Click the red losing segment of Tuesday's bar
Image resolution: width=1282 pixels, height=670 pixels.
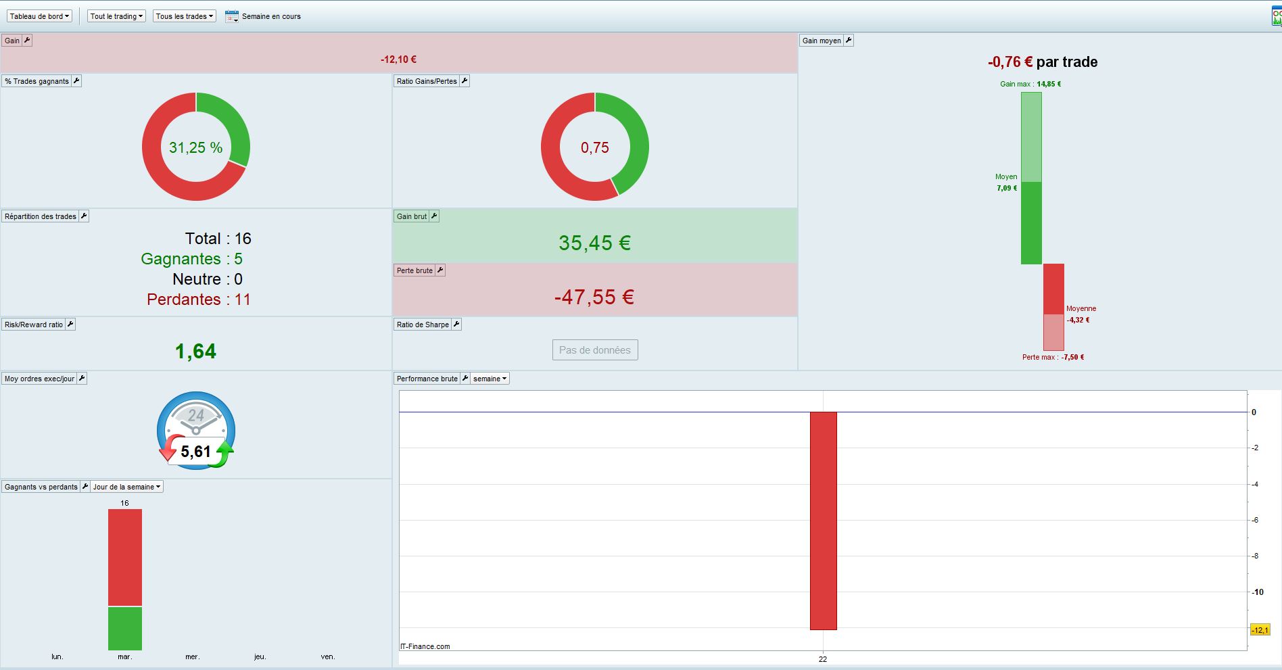pos(125,558)
